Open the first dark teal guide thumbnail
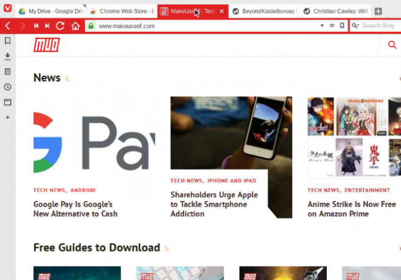Screen dimensions: 401x280 pyautogui.click(x=77, y=273)
